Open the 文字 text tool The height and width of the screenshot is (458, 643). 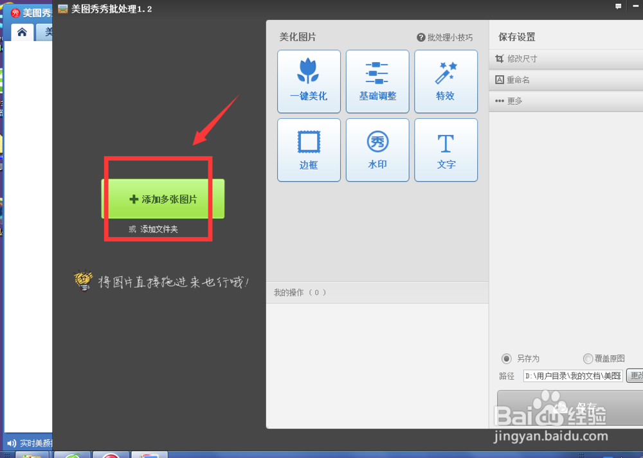(x=446, y=150)
